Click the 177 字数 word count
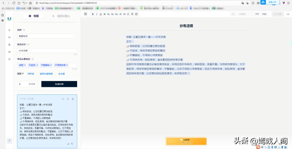 click(261, 14)
